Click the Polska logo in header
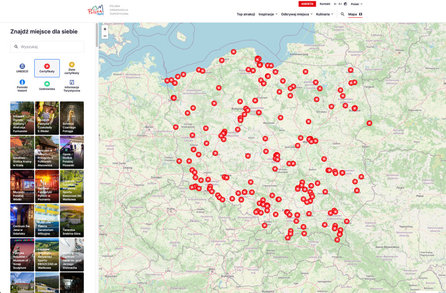The image size is (446, 293). [x=95, y=10]
